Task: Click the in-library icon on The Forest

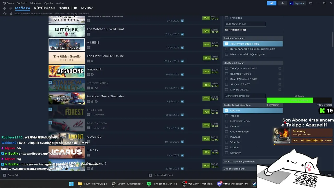Action: click(x=50, y=109)
